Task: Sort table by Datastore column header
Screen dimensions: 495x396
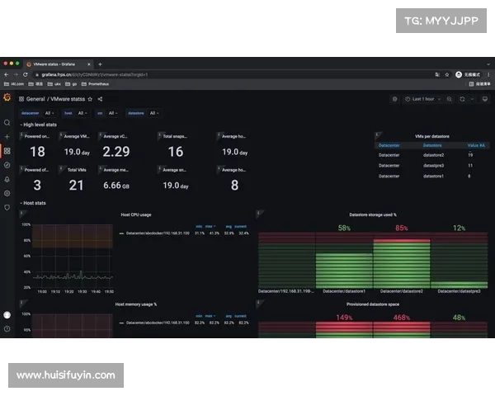Action: point(432,145)
